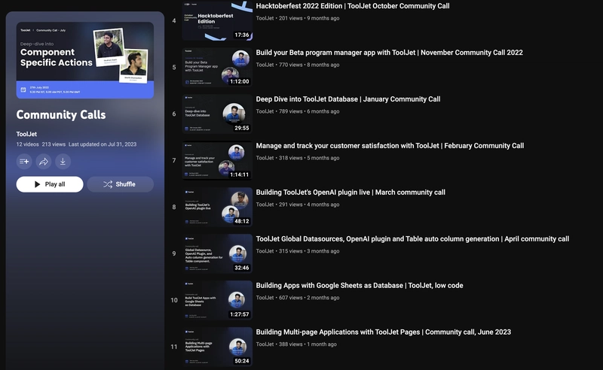Open the thumbnail with 1:12:00 duration

[x=217, y=67]
